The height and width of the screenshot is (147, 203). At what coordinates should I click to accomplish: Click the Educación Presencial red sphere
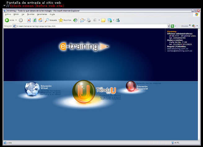(130, 86)
